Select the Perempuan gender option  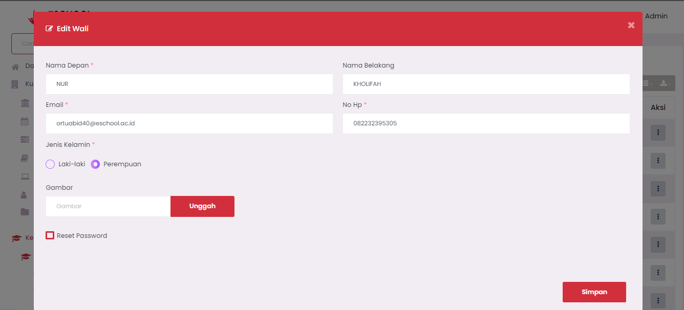[x=95, y=164]
